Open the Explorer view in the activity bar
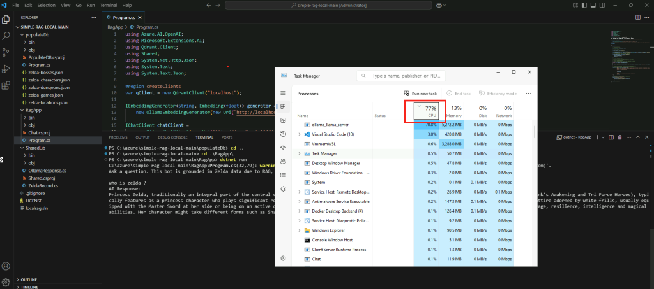This screenshot has width=654, height=289. tap(6, 19)
